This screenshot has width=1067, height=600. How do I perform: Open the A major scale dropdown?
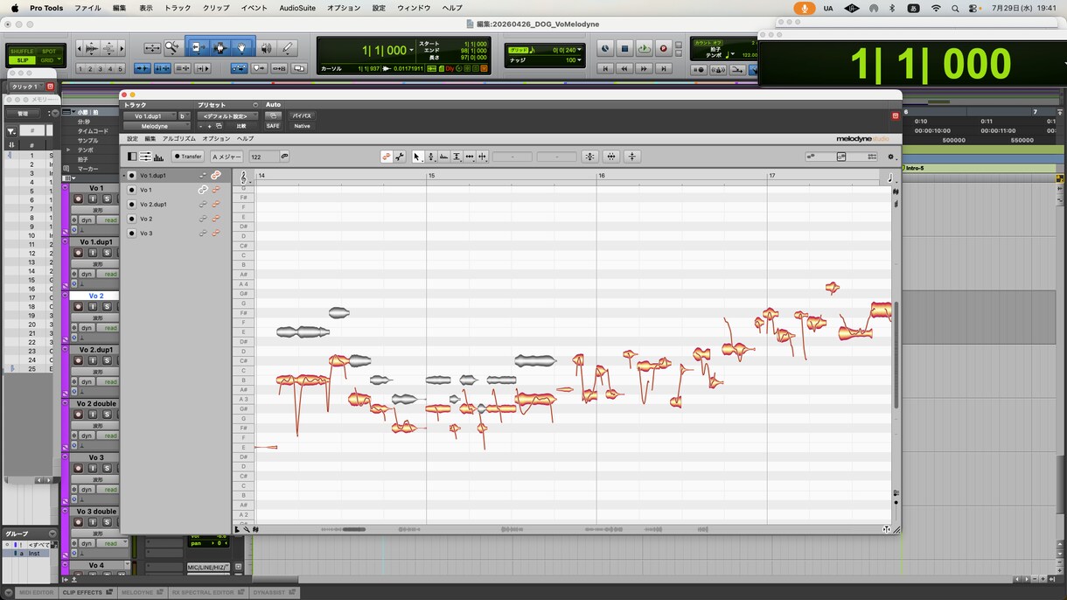pyautogui.click(x=227, y=157)
